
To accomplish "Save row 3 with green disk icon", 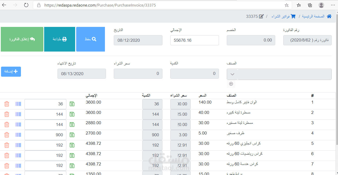I will (x=72, y=124).
